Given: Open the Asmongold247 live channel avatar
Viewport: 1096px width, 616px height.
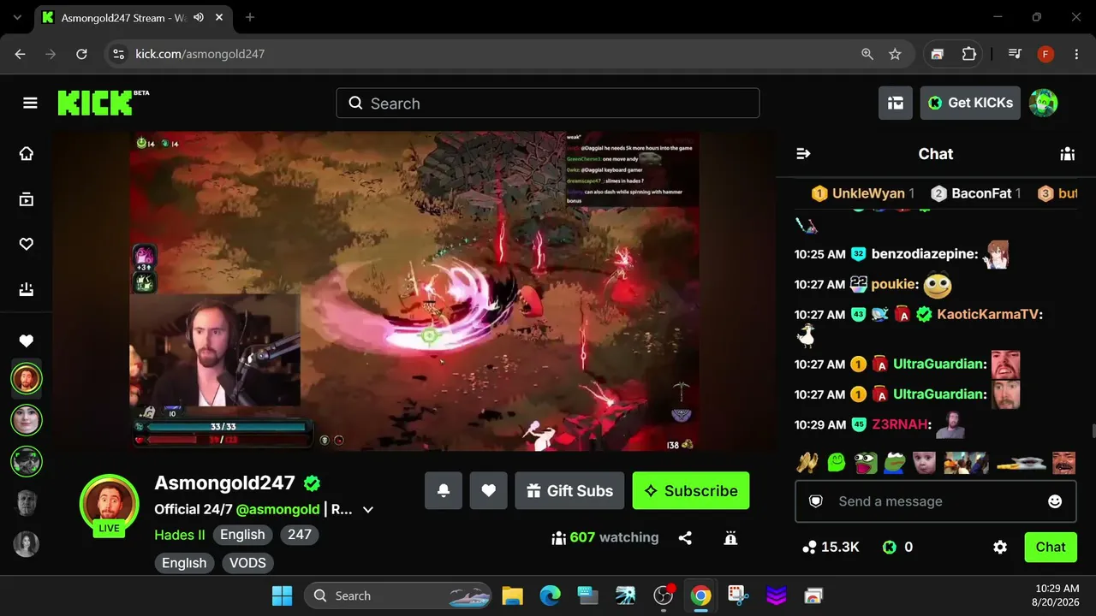Looking at the screenshot, I should (x=109, y=505).
